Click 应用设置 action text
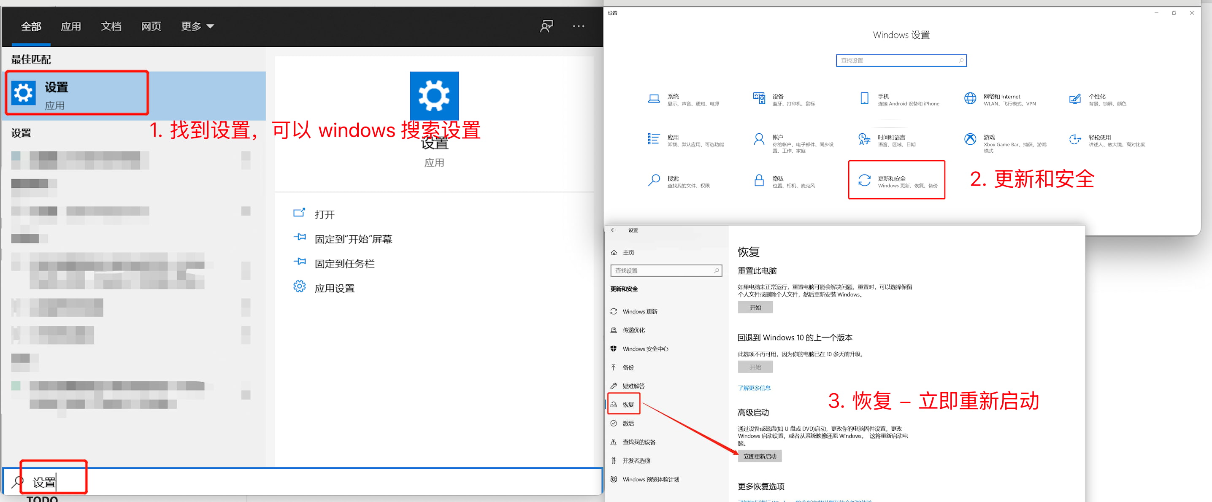Screen dimensions: 1212x502 (335, 288)
